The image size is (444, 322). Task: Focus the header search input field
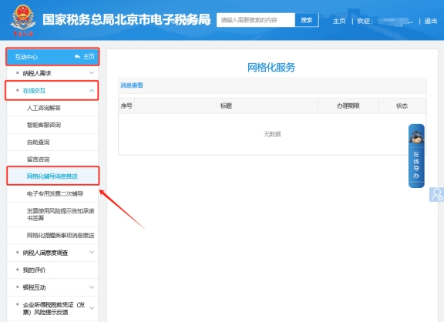coord(256,20)
